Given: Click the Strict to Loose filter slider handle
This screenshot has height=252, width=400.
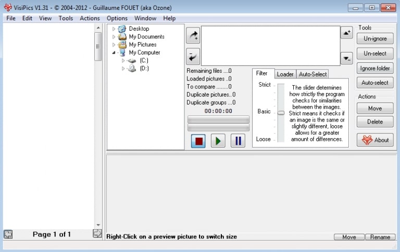Looking at the screenshot, I should (x=281, y=112).
